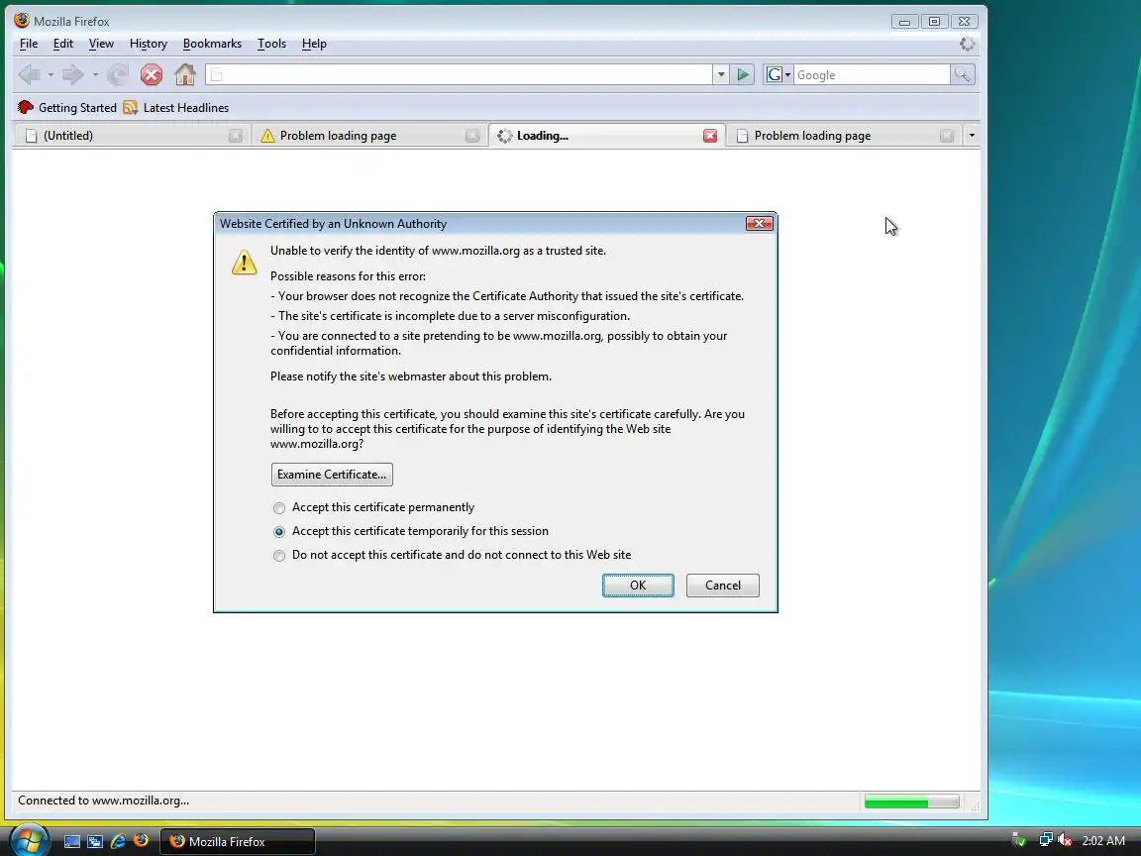Image resolution: width=1141 pixels, height=856 pixels.
Task: Click the Forward arrow navigation button
Action: tap(72, 74)
